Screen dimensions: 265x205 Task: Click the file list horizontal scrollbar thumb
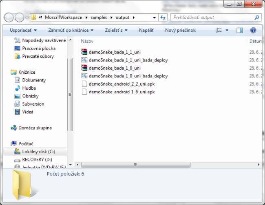click(x=136, y=165)
